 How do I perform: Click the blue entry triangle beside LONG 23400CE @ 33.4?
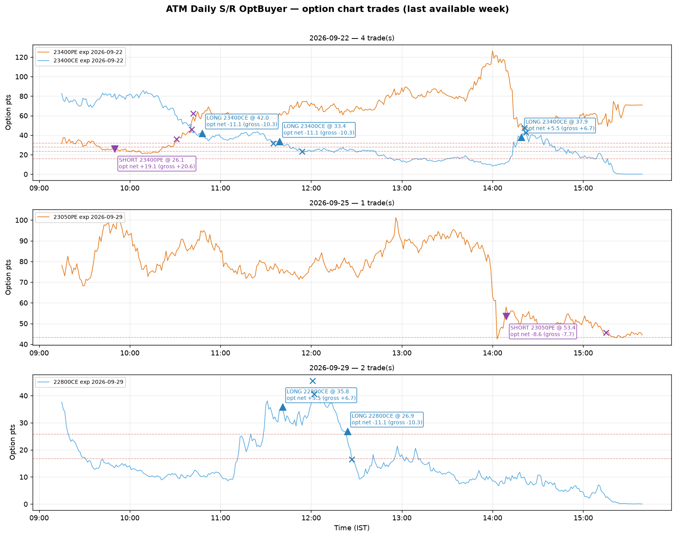pos(279,141)
